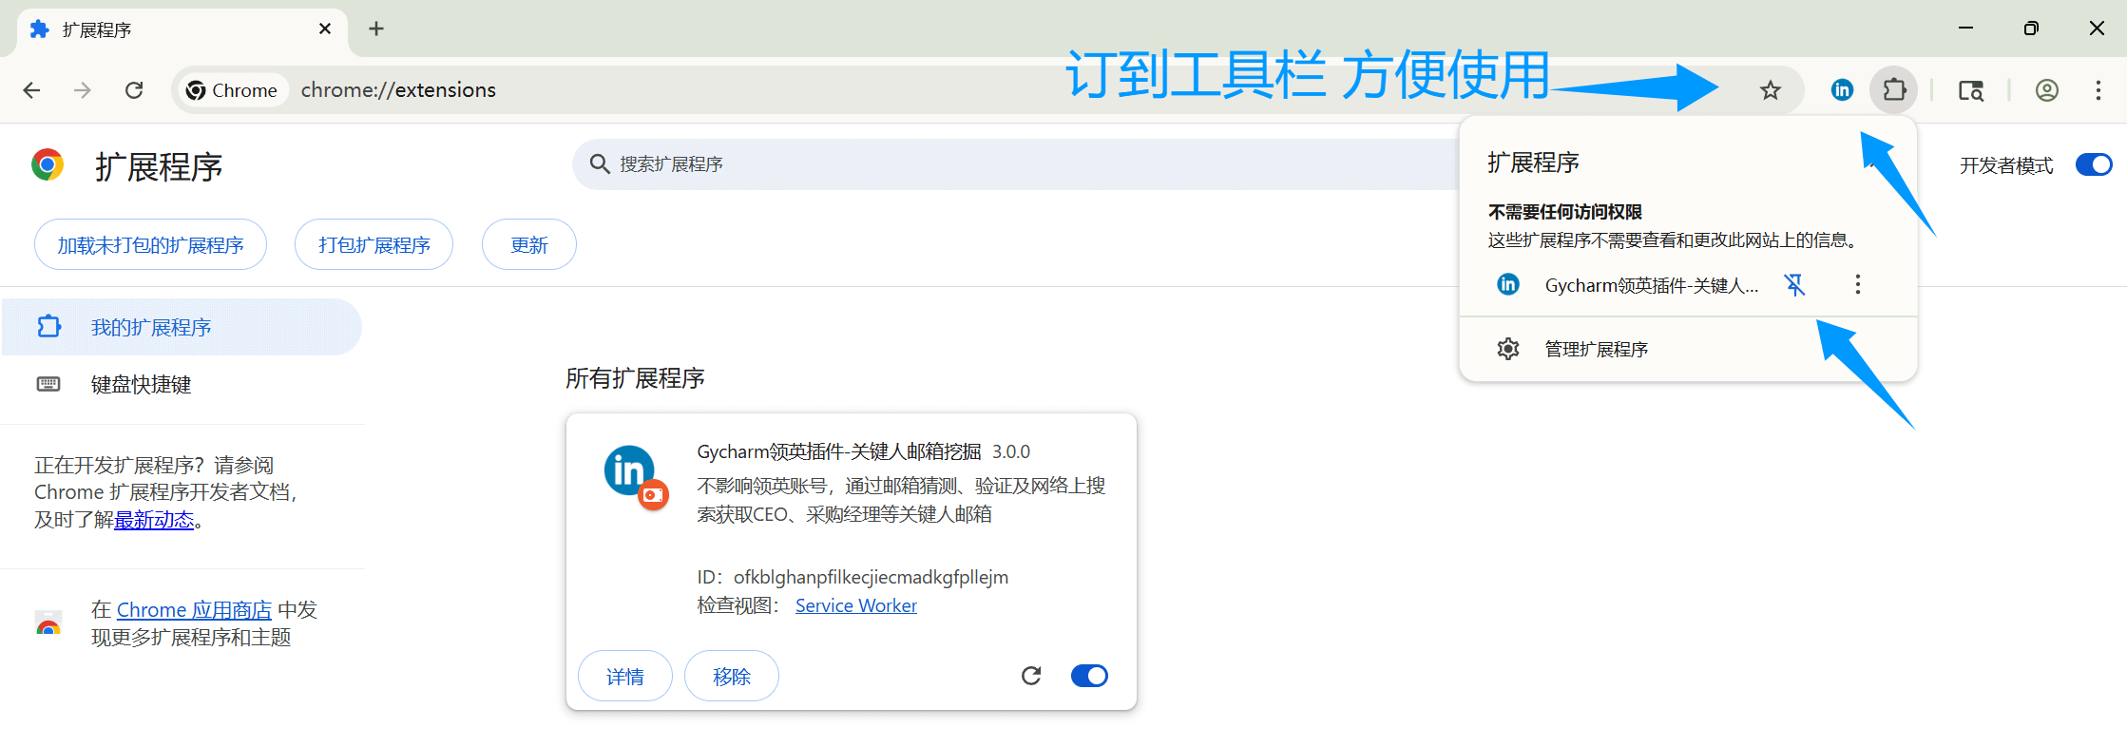Open the Service Worker inspect link

click(855, 605)
